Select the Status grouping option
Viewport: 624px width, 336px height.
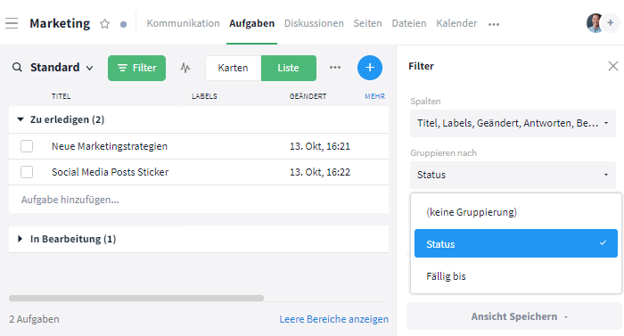pyautogui.click(x=516, y=243)
